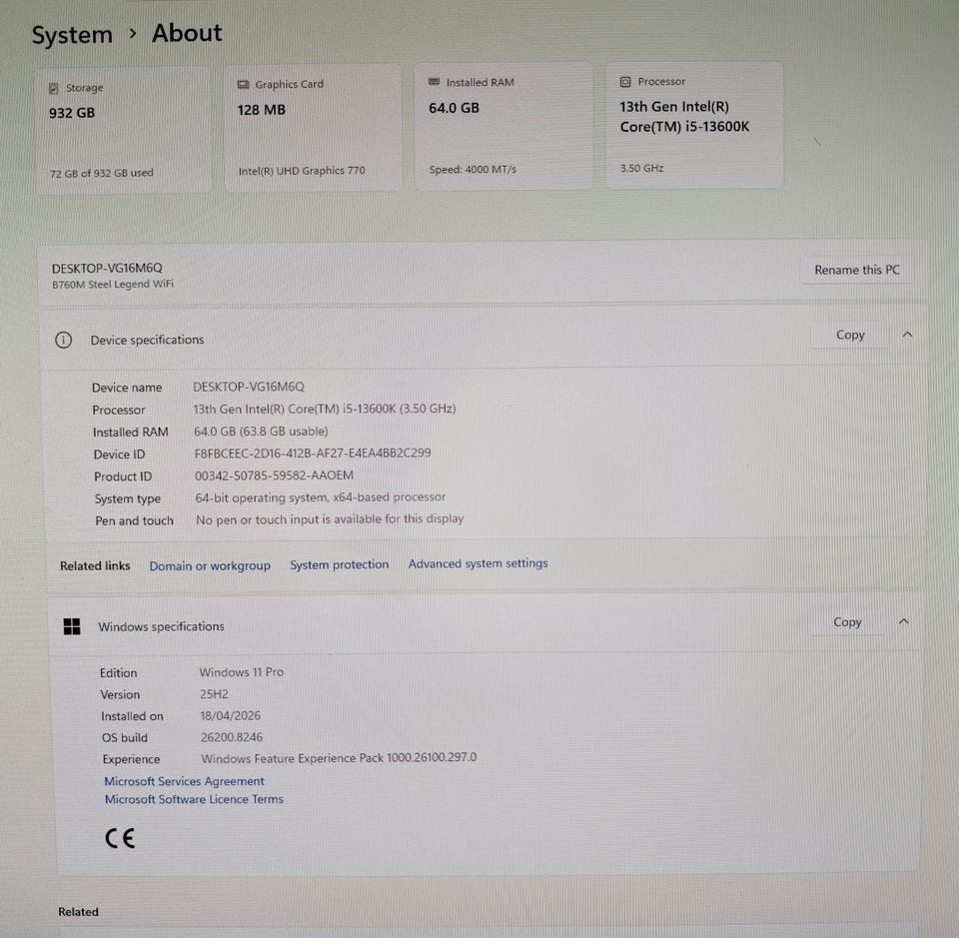Click the PC name DESKTOP-VG16M6Q in the header
The width and height of the screenshot is (959, 938).
click(x=107, y=269)
